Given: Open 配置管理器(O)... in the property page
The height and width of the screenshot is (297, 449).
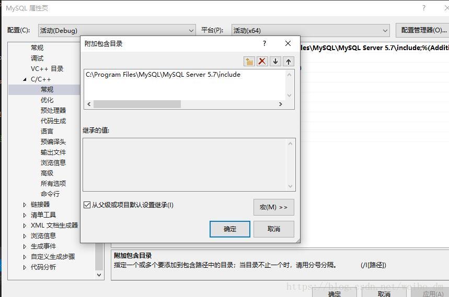Looking at the screenshot, I should click(423, 30).
